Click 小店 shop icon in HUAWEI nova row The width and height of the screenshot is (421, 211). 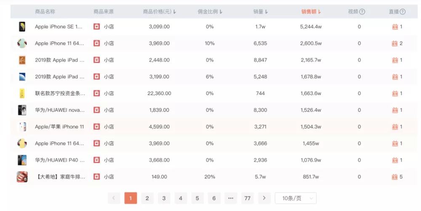[97, 110]
